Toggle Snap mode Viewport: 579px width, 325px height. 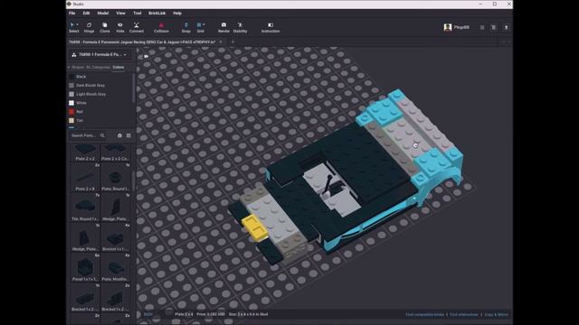tap(186, 27)
